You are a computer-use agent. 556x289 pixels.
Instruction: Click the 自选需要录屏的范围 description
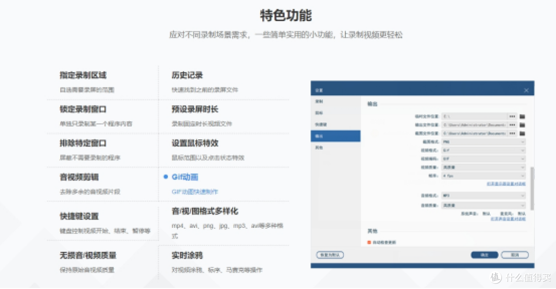(x=87, y=89)
